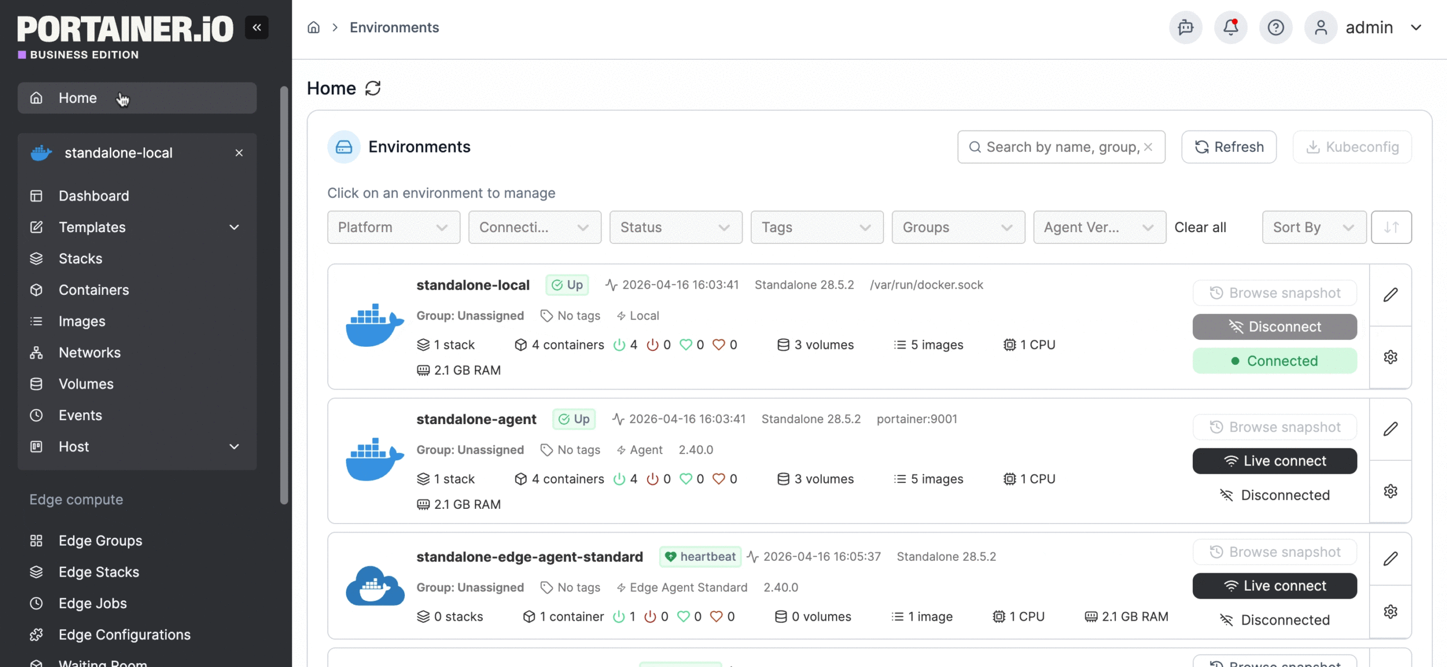Open settings gear for standalone-agent
This screenshot has width=1447, height=667.
(1390, 491)
